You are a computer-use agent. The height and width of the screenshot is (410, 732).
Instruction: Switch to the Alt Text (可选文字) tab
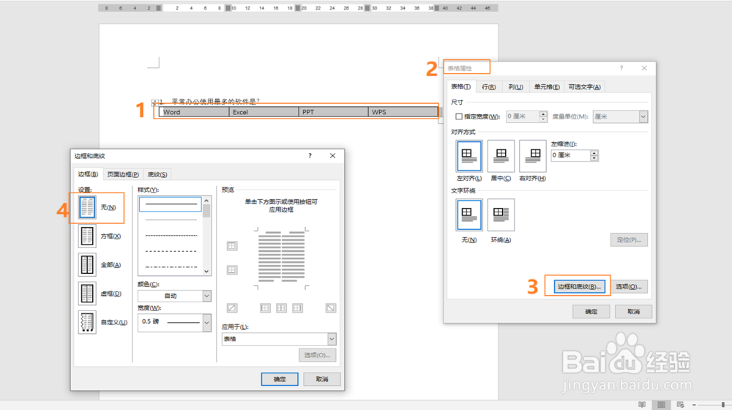[x=584, y=87]
